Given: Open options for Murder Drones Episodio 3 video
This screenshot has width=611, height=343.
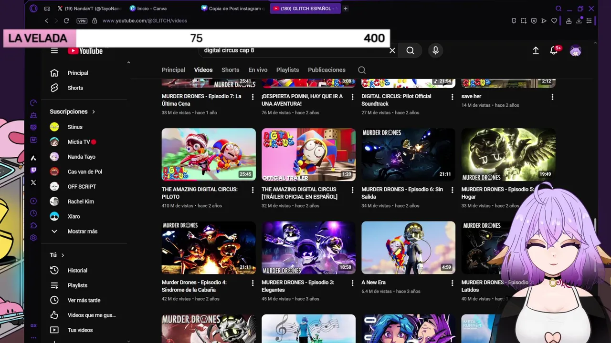Looking at the screenshot, I should click(x=352, y=283).
